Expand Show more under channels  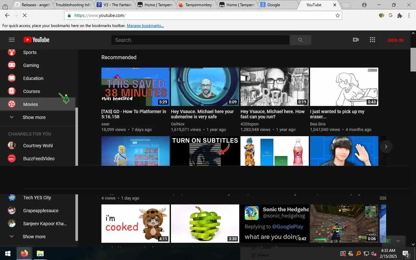(x=38, y=237)
